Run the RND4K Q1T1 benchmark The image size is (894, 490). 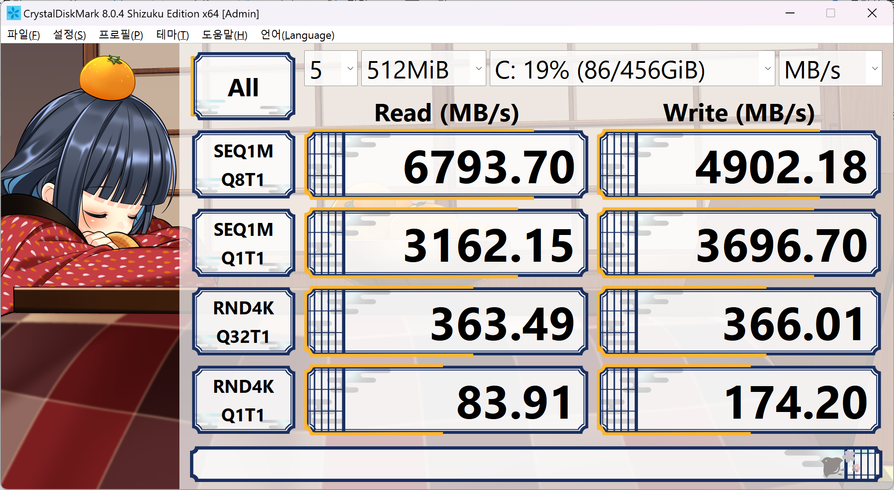pyautogui.click(x=244, y=400)
